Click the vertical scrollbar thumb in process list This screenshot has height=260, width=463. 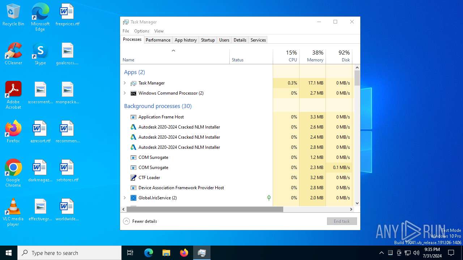[x=357, y=78]
